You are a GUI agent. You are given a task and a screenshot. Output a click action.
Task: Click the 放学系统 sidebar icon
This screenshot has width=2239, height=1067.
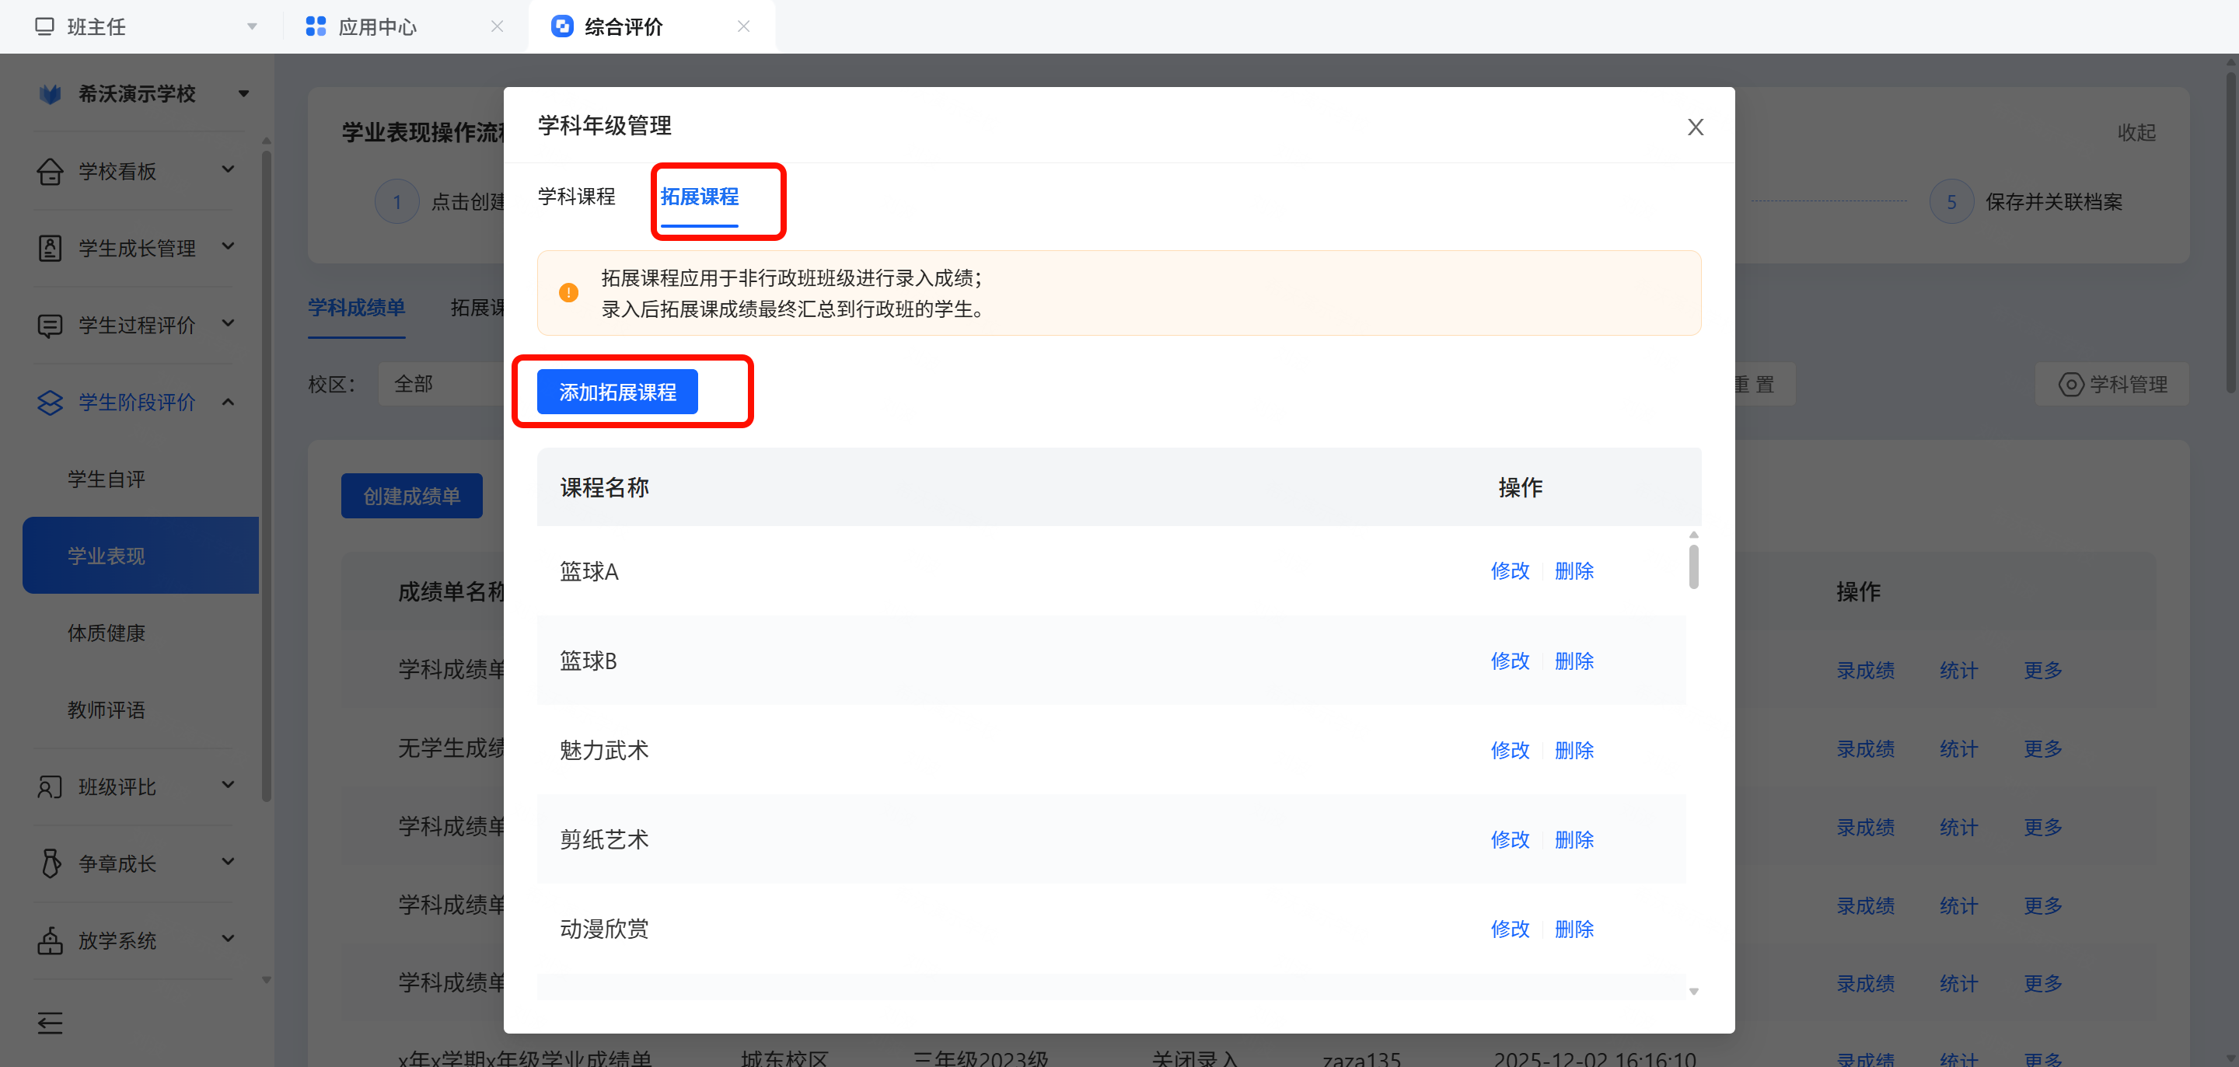50,941
